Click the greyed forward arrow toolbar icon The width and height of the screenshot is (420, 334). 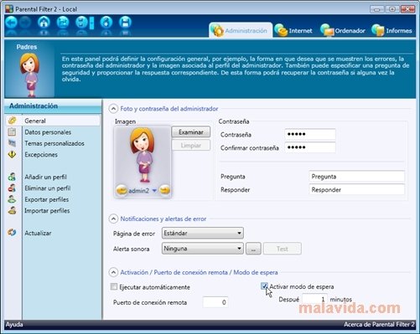click(25, 23)
